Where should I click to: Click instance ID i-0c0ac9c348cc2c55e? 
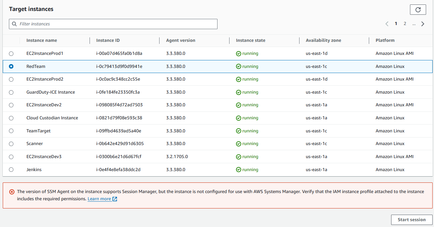click(x=118, y=79)
